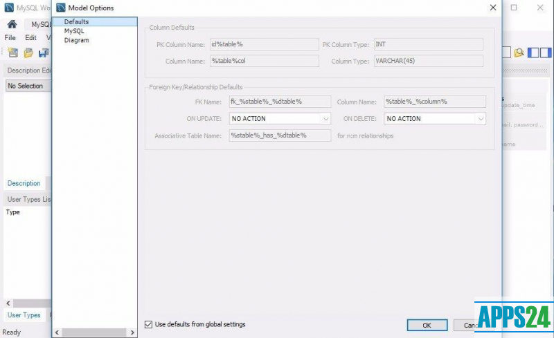Screen dimensions: 554x338
Task: Open the File menu
Action: (10, 37)
